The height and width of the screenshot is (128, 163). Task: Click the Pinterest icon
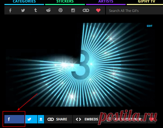coord(60,10)
